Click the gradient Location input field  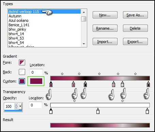pyautogui.click(x=36, y=72)
